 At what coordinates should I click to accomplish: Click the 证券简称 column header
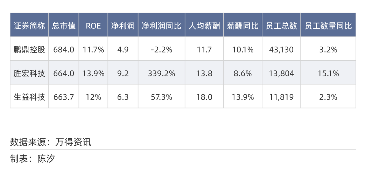click(x=29, y=26)
